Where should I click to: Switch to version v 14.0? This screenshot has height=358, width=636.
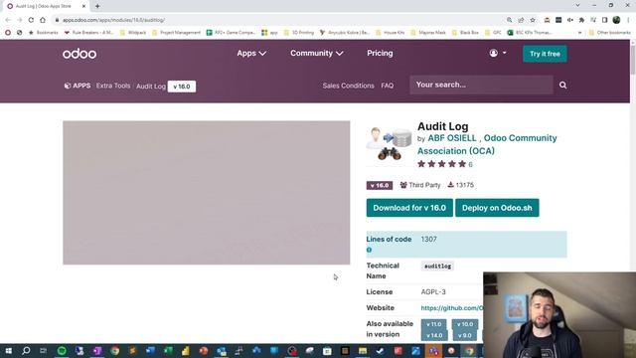point(434,336)
